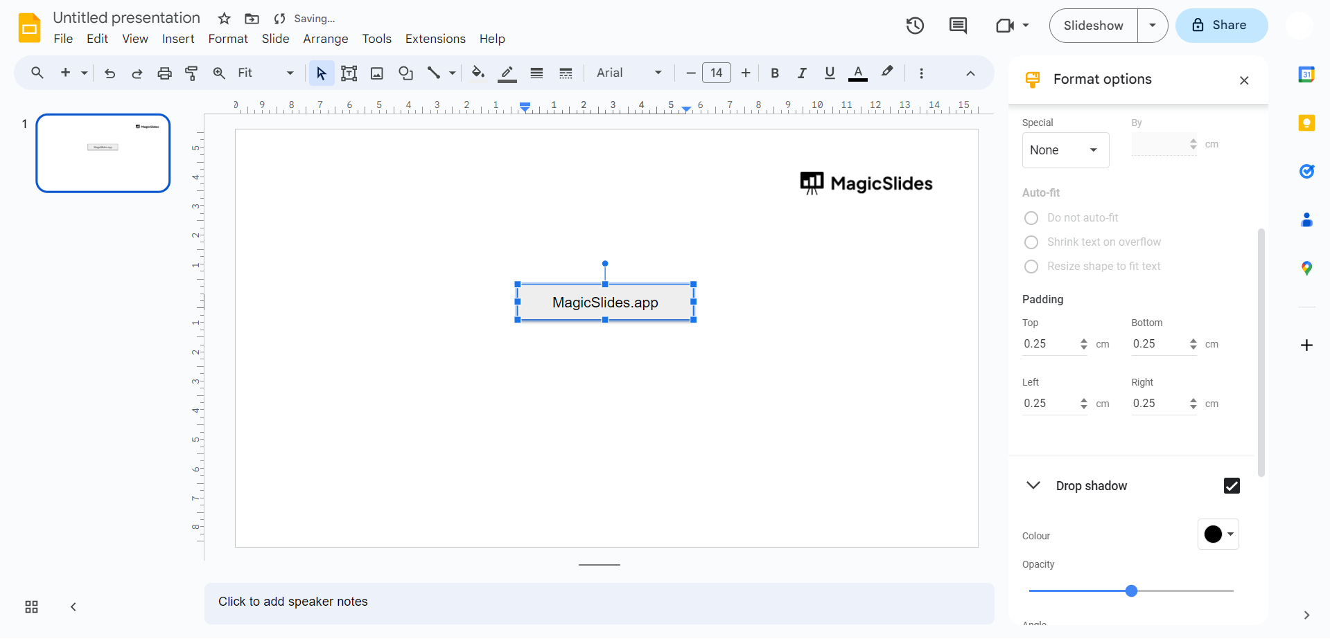Viewport: 1330px width, 639px height.
Task: Hide the menus with chevron
Action: coord(970,73)
